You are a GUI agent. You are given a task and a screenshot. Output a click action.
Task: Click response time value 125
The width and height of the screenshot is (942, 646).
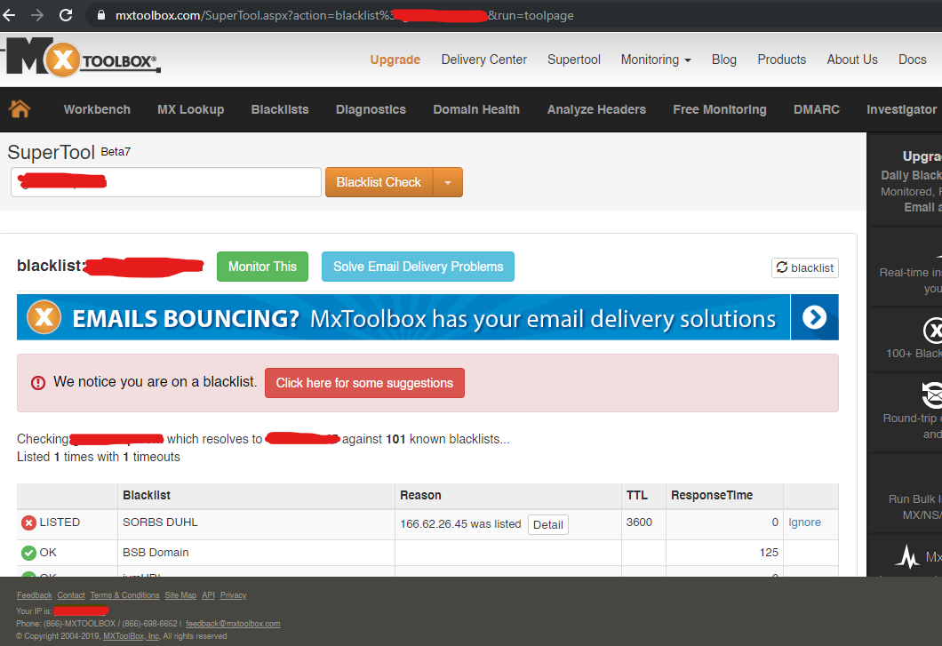[769, 553]
